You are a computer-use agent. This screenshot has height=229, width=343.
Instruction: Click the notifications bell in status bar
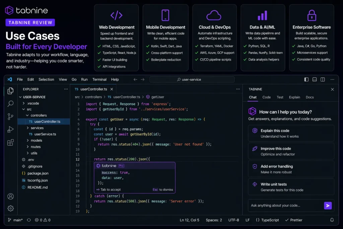[x=332, y=220]
